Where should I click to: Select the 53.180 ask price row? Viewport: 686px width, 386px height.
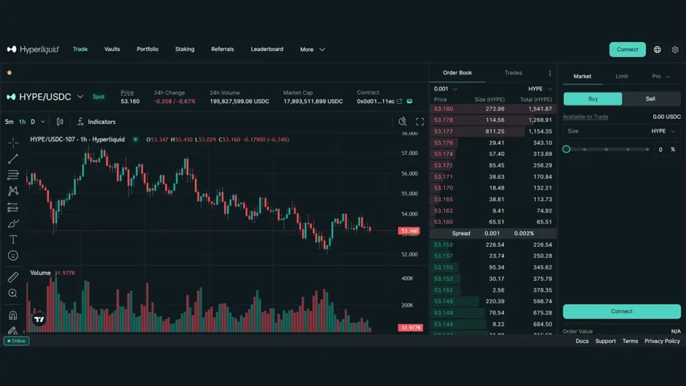(493, 109)
